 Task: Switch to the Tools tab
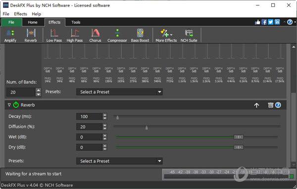tap(76, 22)
